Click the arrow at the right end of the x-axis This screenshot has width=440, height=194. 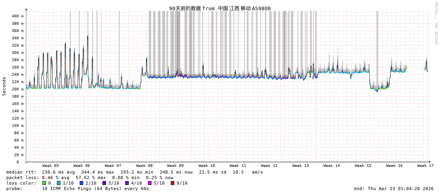coord(430,162)
